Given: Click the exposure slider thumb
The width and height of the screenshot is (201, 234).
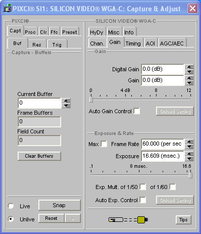Looking at the screenshot, I should (x=190, y=175).
